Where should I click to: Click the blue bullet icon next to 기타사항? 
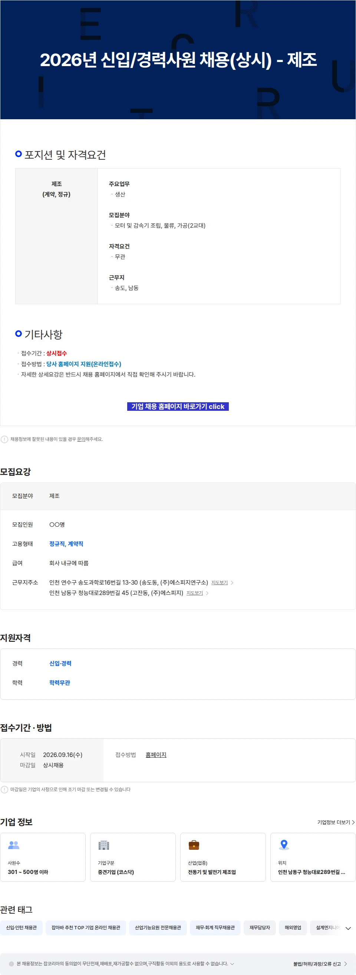[x=19, y=334]
